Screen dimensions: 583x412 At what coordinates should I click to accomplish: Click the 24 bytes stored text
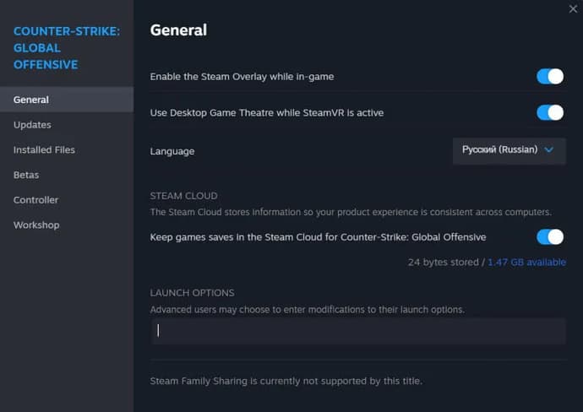444,263
